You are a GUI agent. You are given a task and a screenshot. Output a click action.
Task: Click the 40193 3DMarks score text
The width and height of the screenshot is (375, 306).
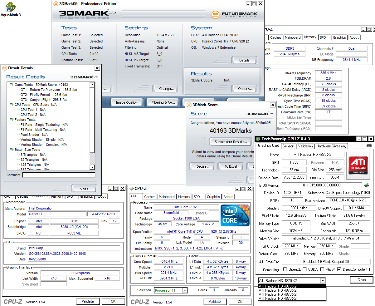(231, 131)
